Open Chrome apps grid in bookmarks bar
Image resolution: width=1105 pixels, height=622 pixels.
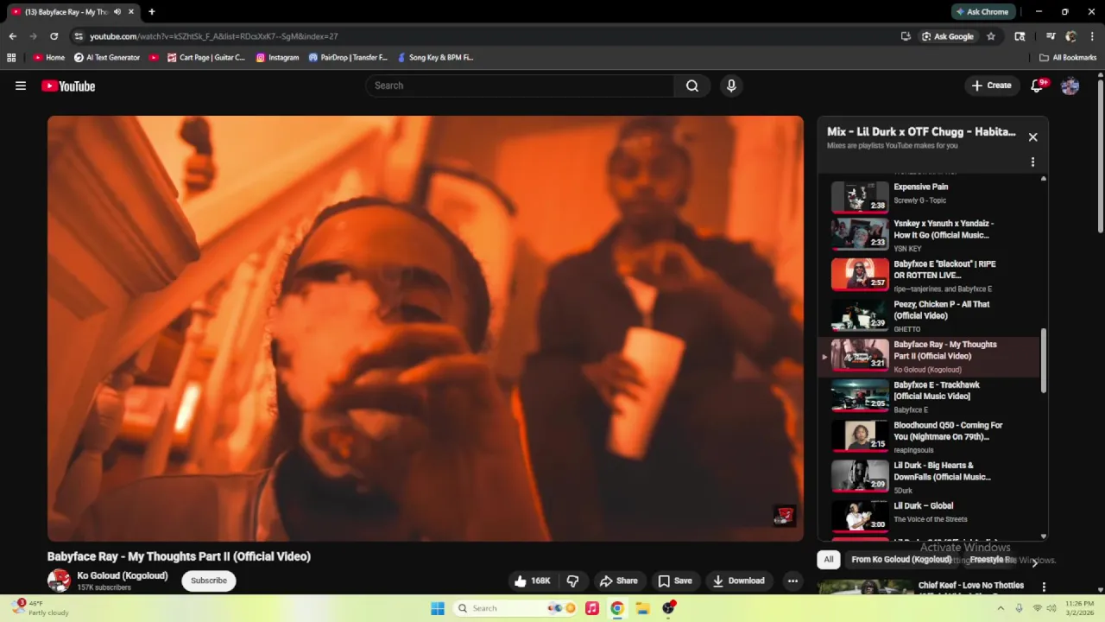[11, 58]
